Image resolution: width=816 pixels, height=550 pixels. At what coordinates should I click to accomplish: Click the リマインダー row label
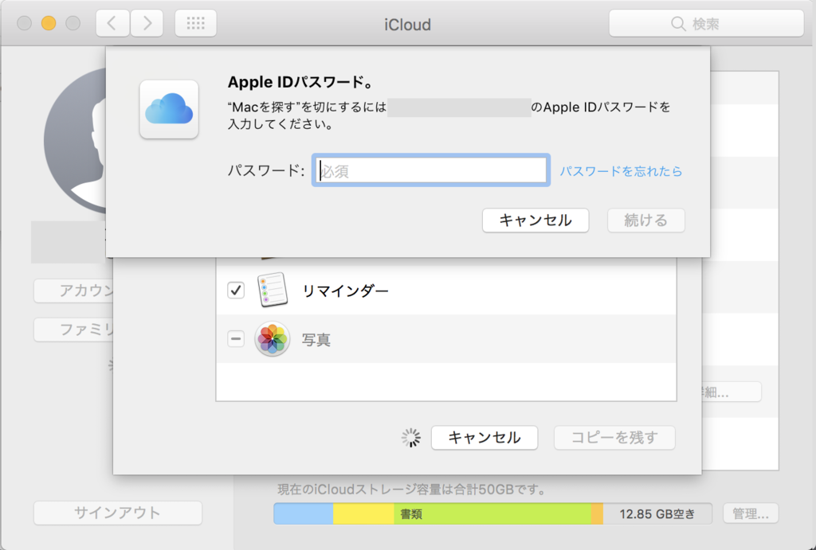(346, 291)
